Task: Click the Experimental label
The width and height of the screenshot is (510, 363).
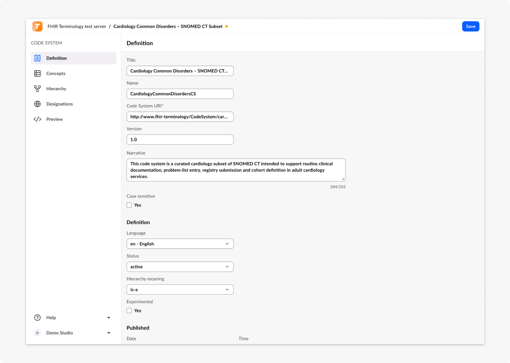Action: (x=139, y=302)
